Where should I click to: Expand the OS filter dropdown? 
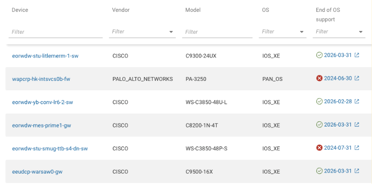(302, 32)
